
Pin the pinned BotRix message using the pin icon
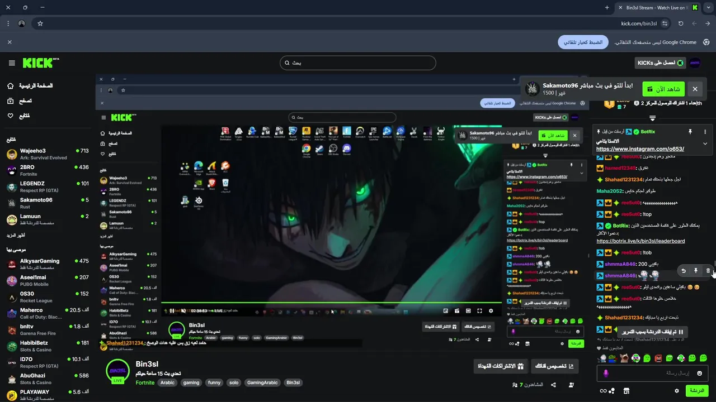690,132
